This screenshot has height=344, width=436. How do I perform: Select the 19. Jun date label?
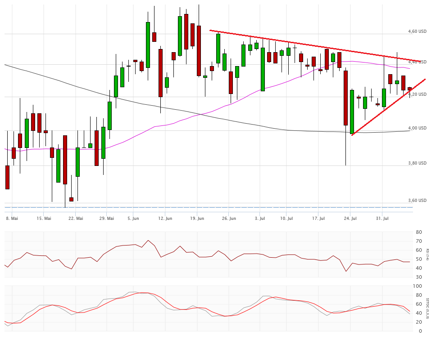(197, 219)
